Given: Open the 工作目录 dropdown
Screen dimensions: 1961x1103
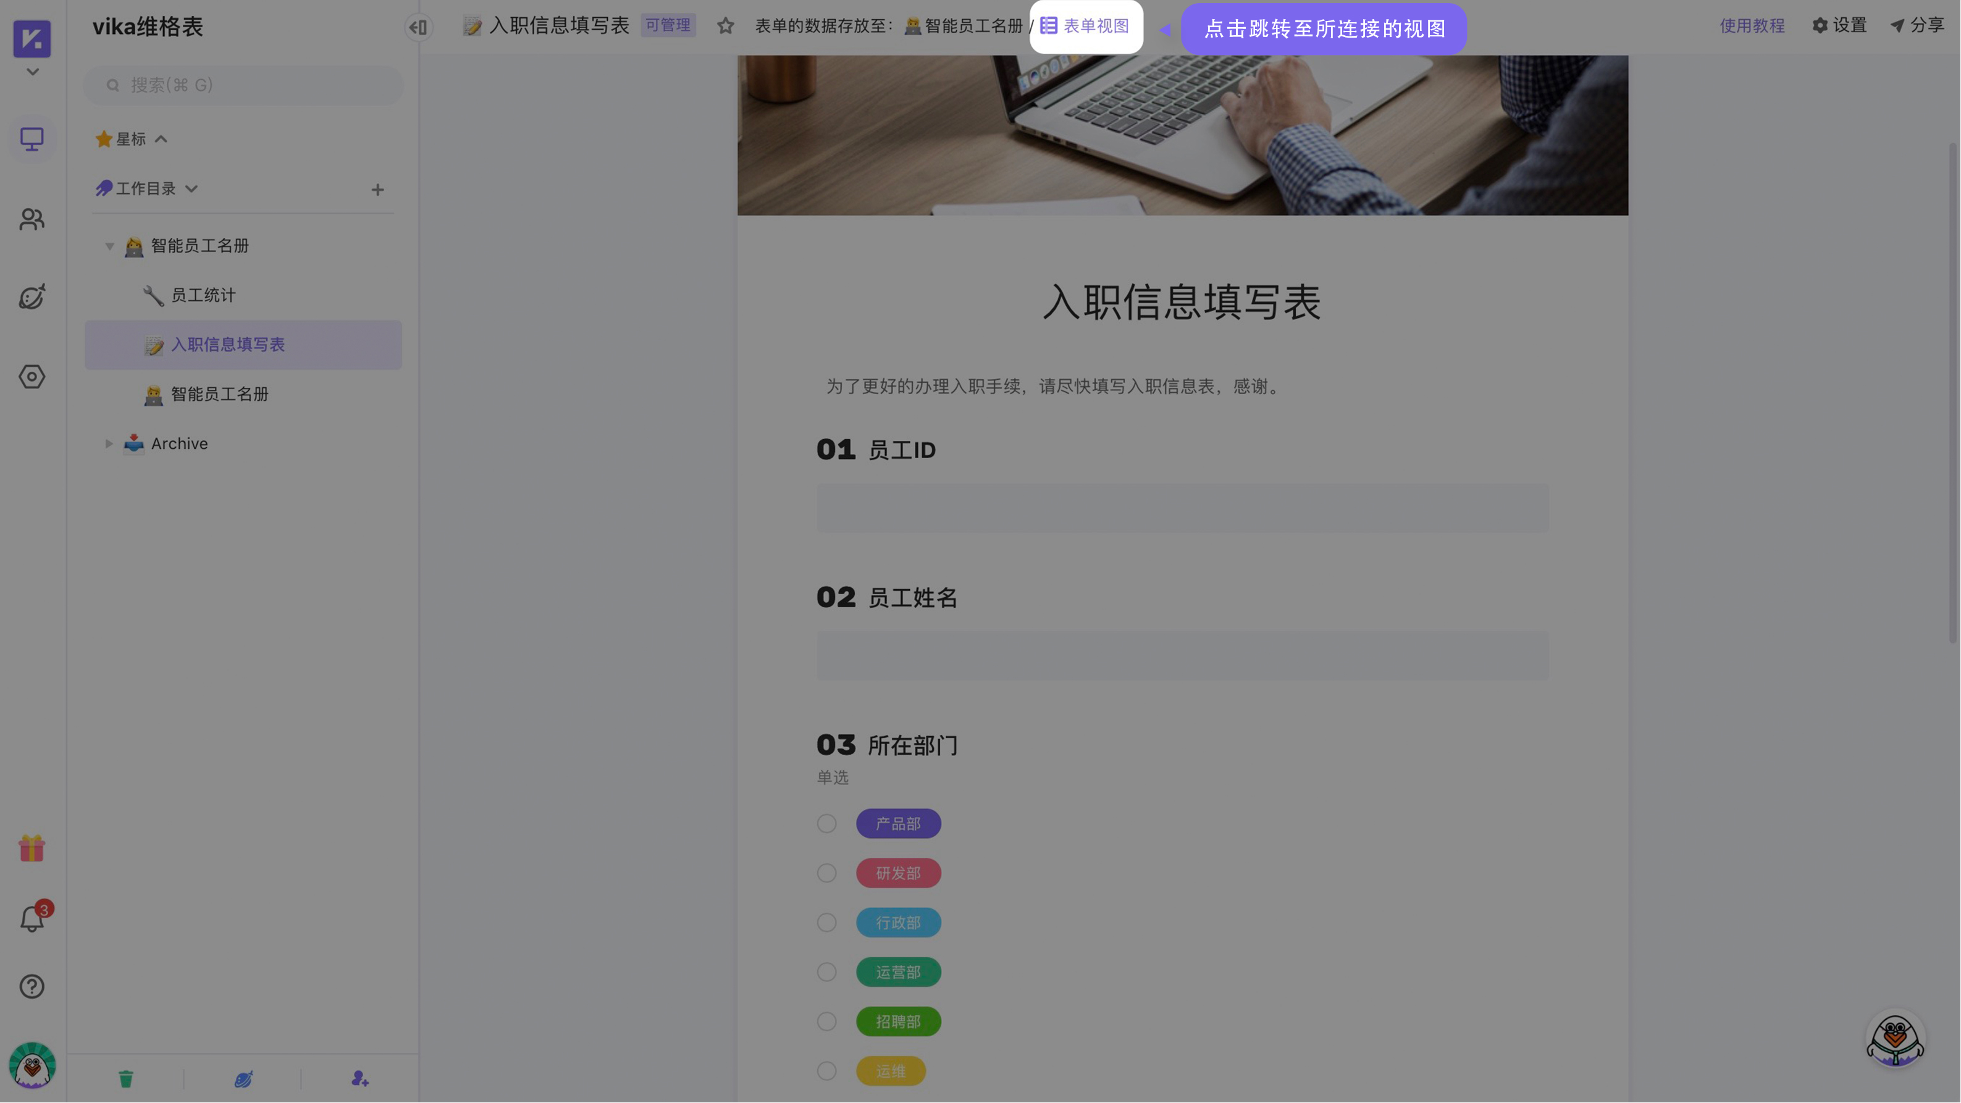Looking at the screenshot, I should click(192, 188).
